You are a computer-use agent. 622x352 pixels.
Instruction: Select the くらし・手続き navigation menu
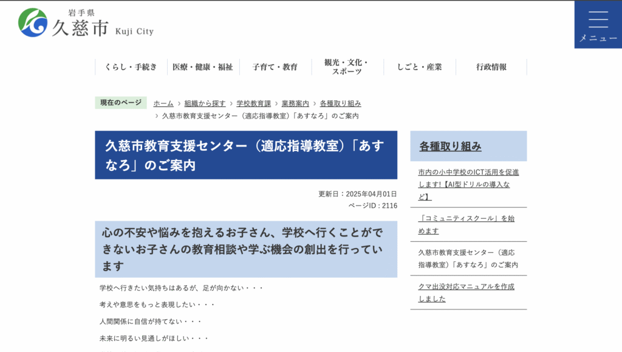pyautogui.click(x=130, y=66)
